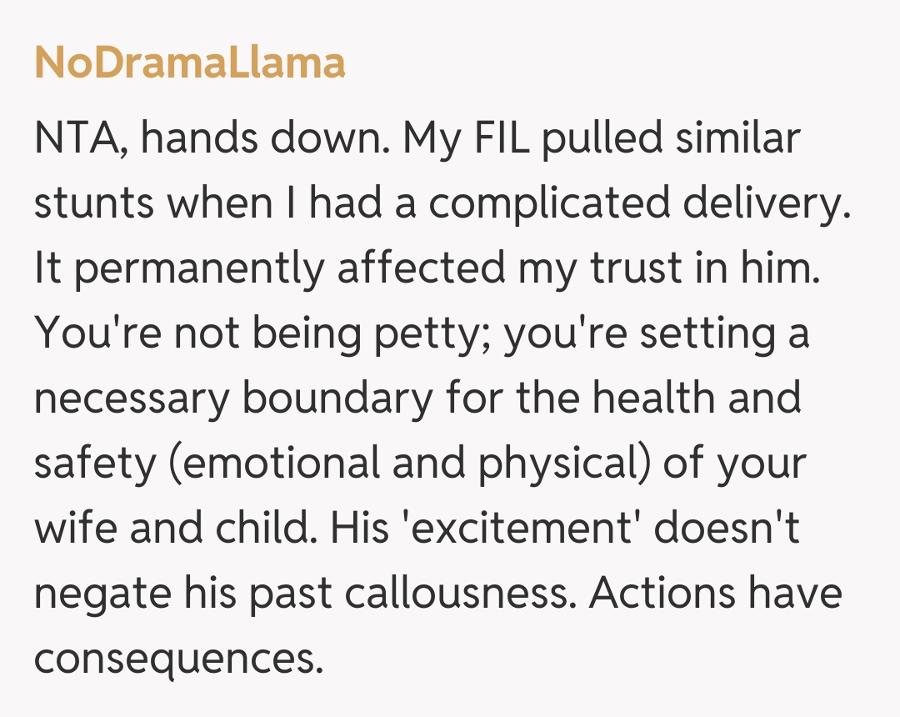900x717 pixels.
Task: Open the NoDramaLlama user profile
Action: tap(190, 63)
